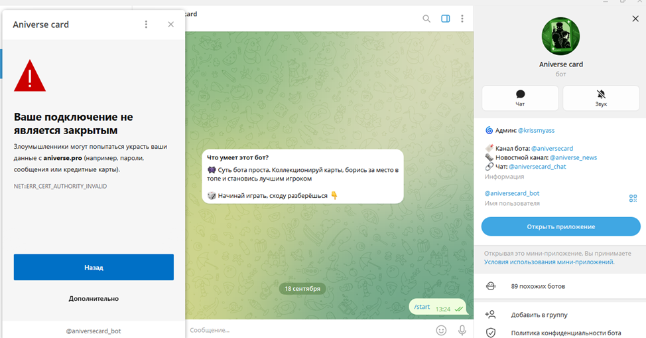The width and height of the screenshot is (646, 338).
Task: Search in chat with magnifier icon
Action: [x=426, y=19]
